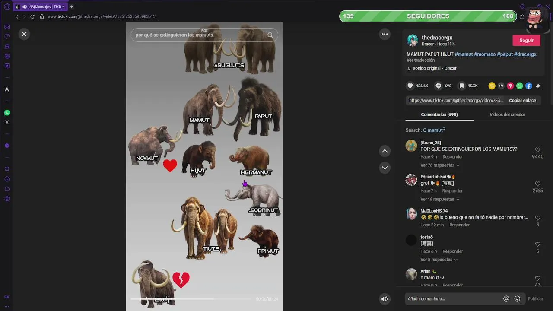Viewport: 553px width, 311px height.
Task: Open the sidebar three-dots setup menu
Action: click(7, 306)
